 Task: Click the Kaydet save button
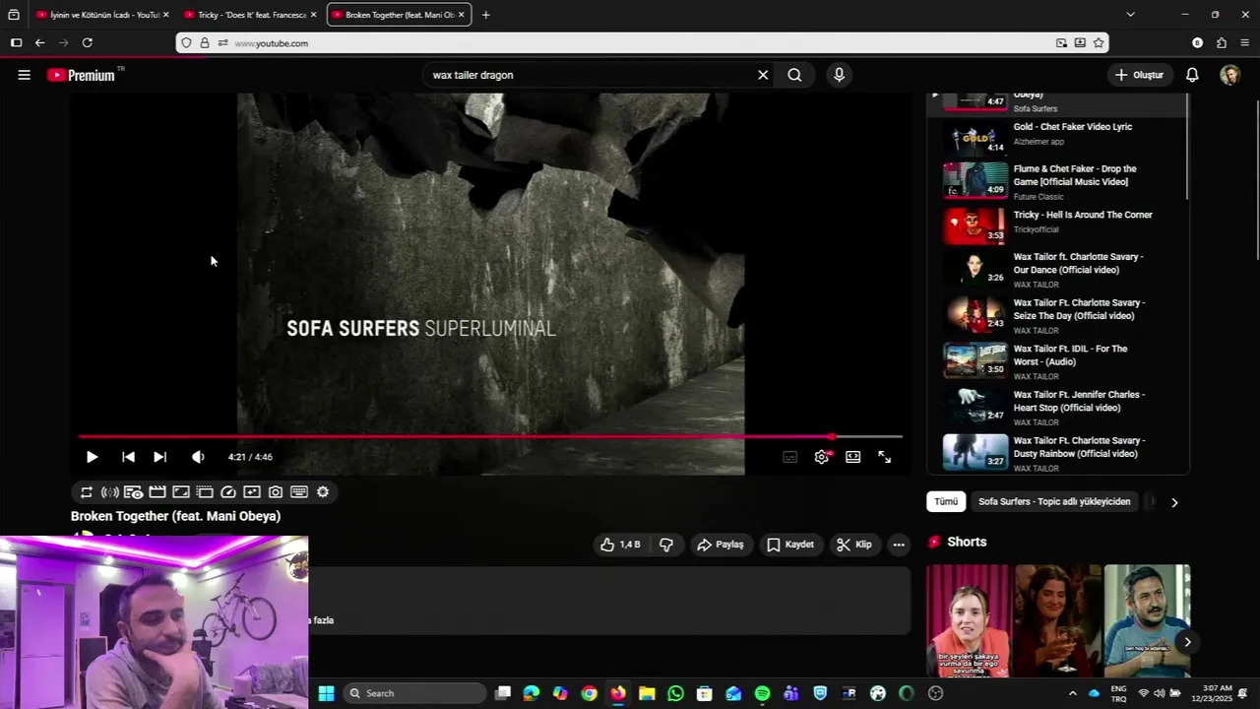tap(790, 545)
